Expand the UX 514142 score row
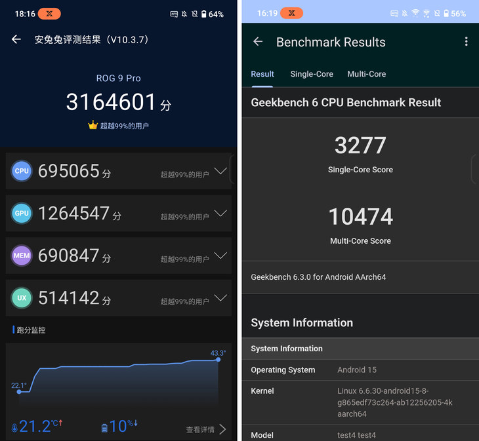The height and width of the screenshot is (441, 479). pyautogui.click(x=220, y=297)
